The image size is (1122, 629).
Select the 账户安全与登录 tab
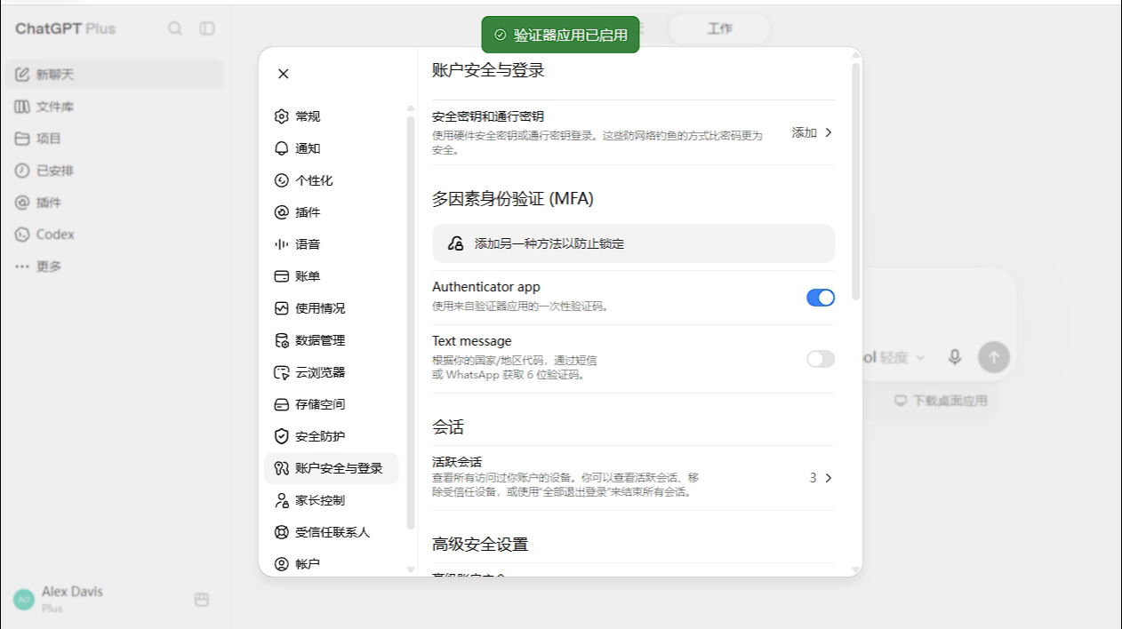[331, 468]
